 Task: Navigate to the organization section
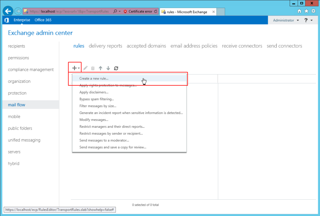(x=19, y=81)
